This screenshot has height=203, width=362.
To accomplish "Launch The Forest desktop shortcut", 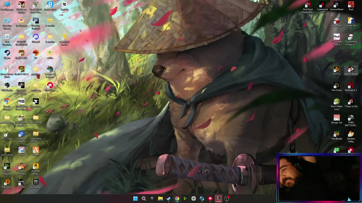I will click(x=337, y=87).
